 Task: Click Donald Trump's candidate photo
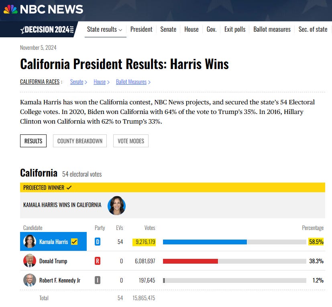(x=30, y=260)
